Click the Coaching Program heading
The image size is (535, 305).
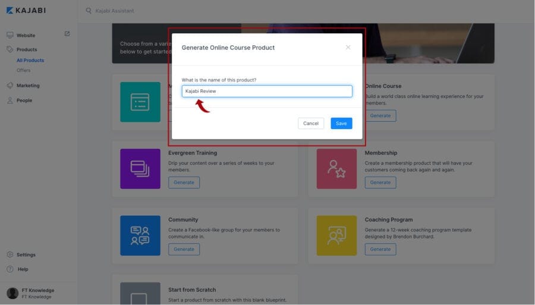389,220
